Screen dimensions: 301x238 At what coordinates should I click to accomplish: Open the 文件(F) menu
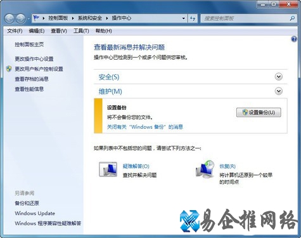pos(15,31)
